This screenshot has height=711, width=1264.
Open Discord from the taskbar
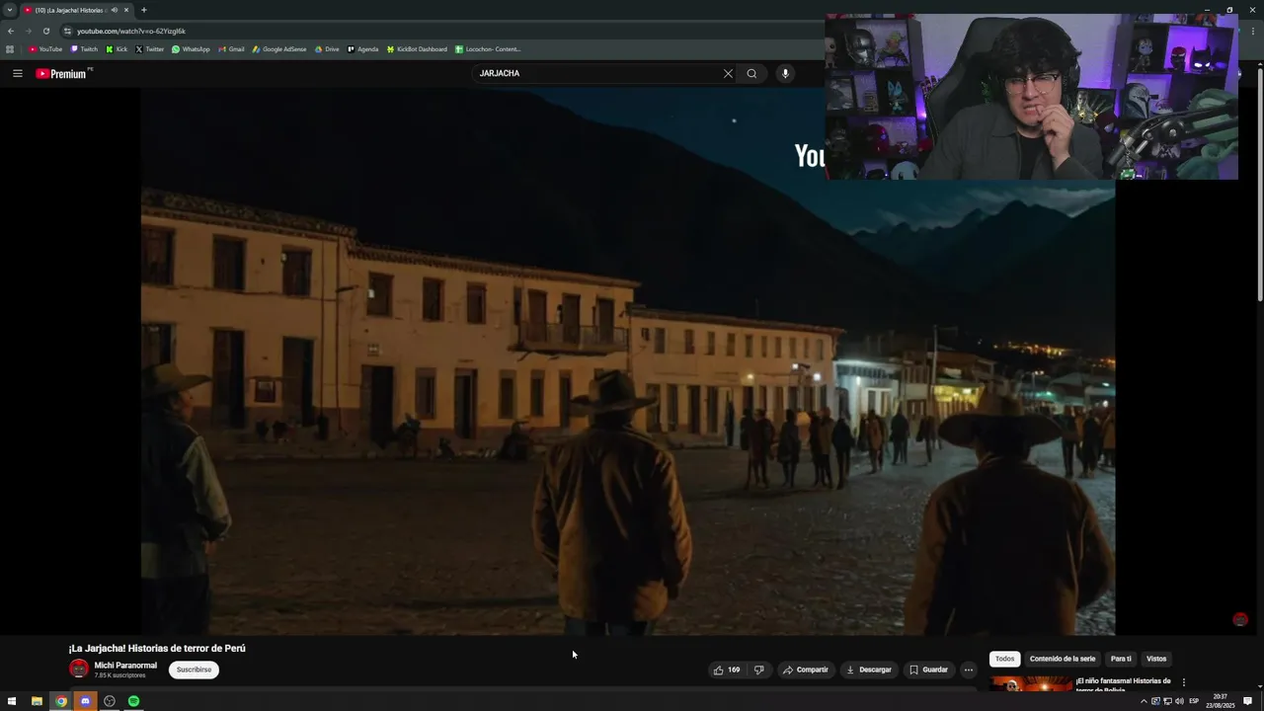pos(85,701)
